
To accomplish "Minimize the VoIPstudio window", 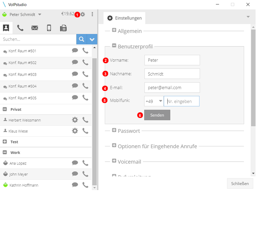I will click(217, 4).
